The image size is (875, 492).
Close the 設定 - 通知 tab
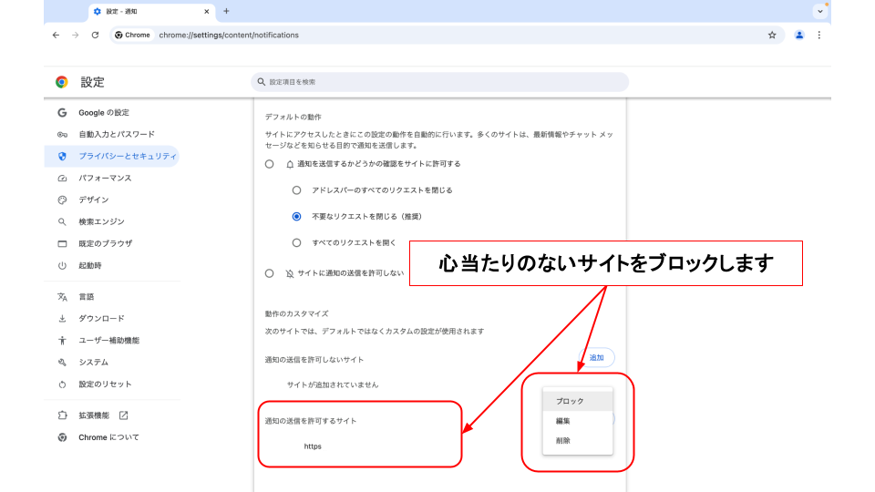[207, 12]
